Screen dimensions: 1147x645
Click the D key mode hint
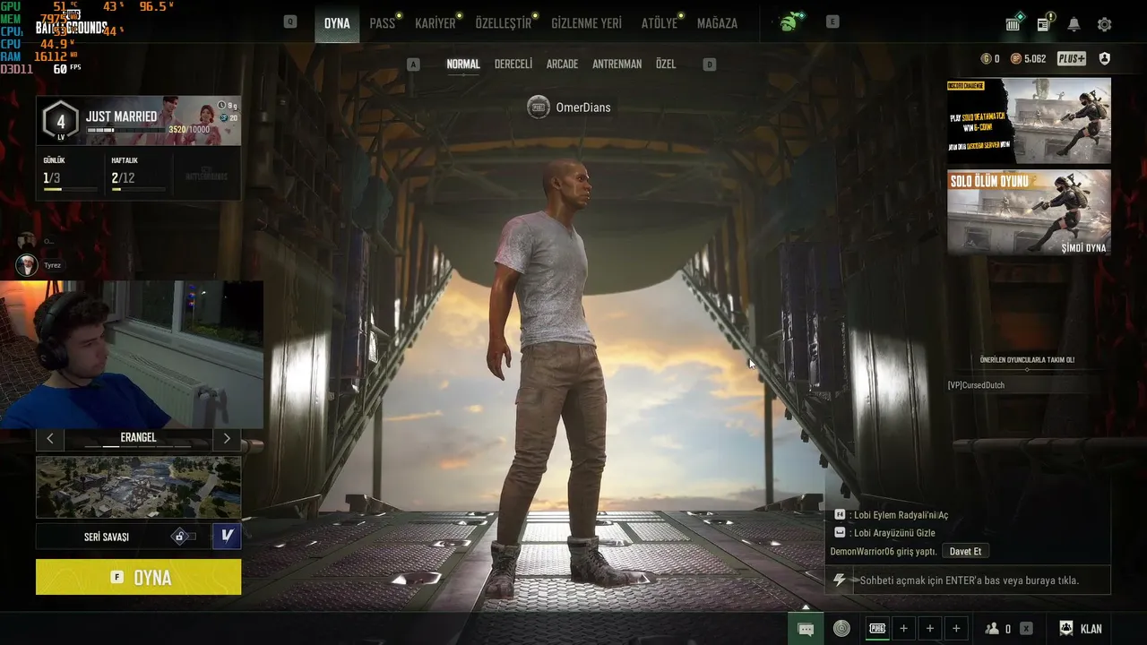710,64
